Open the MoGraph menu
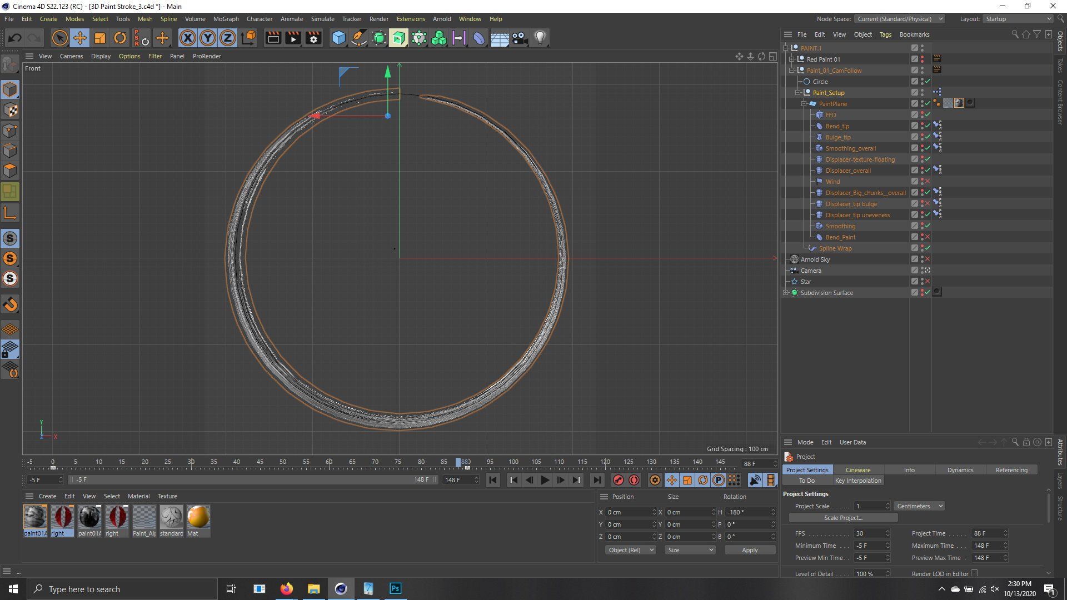This screenshot has width=1067, height=600. [226, 19]
